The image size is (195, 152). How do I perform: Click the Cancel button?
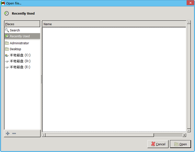point(158,144)
